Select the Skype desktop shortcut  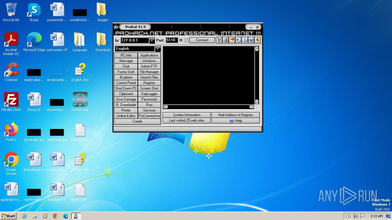[34, 12]
